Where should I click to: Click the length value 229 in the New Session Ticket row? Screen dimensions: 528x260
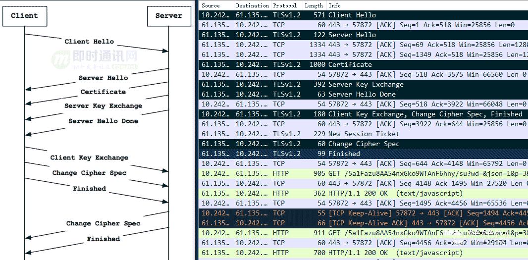pos(319,134)
